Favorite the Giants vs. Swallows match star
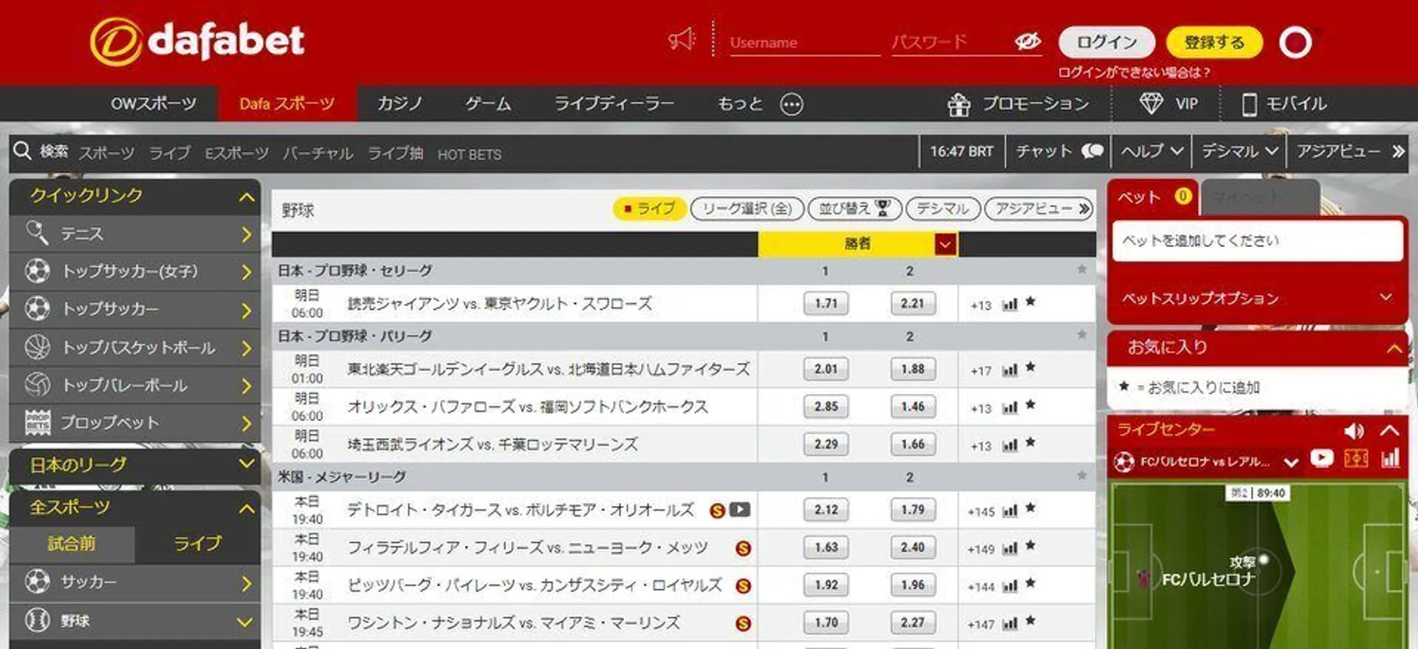This screenshot has width=1418, height=649. pos(1030,302)
